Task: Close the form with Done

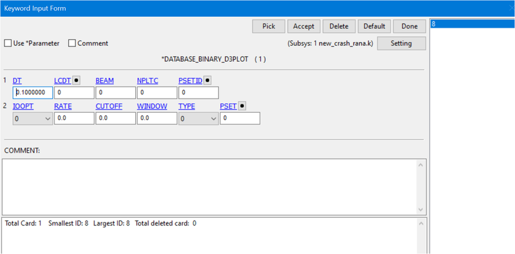Action: [409, 26]
